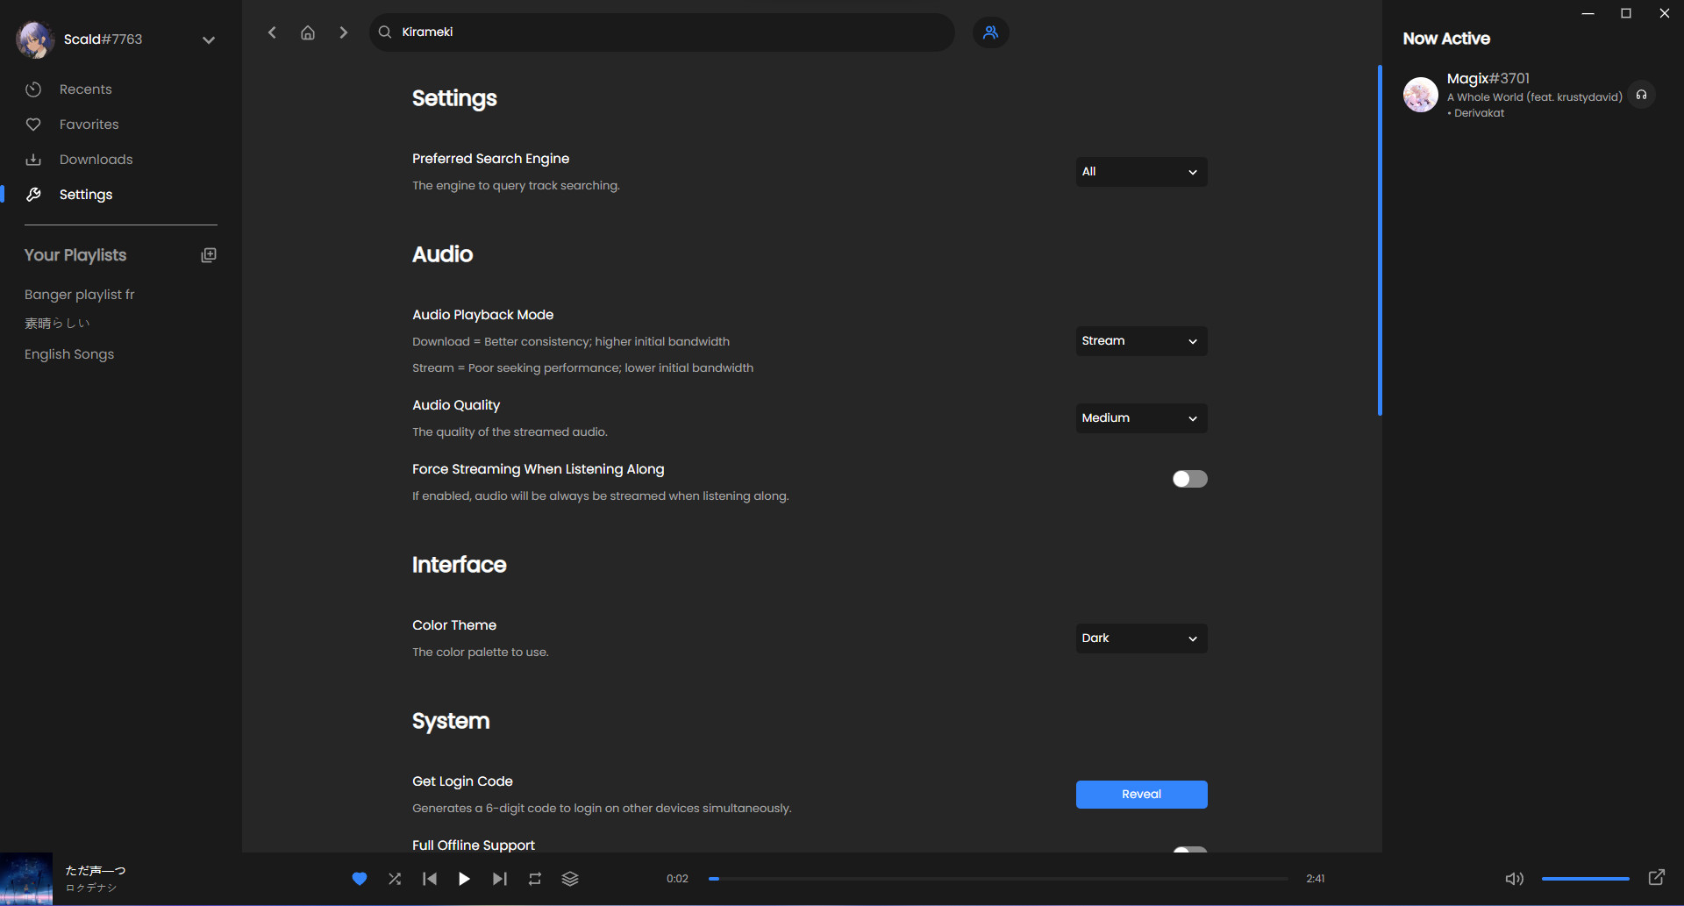This screenshot has height=906, width=1684.
Task: Mute the volume speaker icon
Action: pyautogui.click(x=1515, y=879)
